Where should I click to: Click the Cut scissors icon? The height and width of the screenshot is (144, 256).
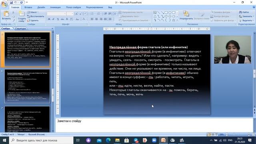pos(13,12)
